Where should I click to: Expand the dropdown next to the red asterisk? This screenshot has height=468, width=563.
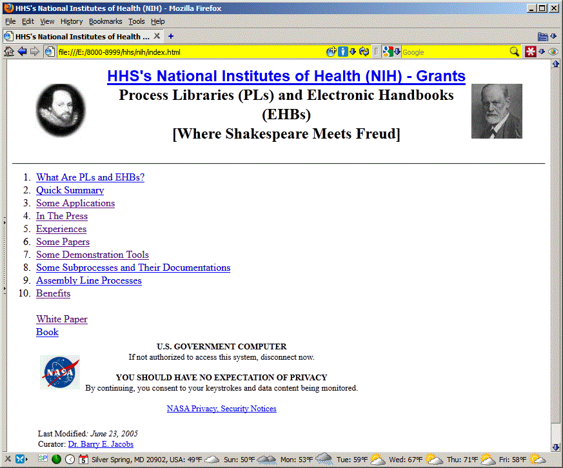tap(542, 52)
